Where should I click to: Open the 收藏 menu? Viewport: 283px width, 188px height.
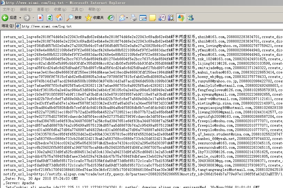click(60, 9)
